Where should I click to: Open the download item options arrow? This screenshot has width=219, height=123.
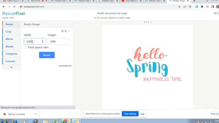point(35,114)
